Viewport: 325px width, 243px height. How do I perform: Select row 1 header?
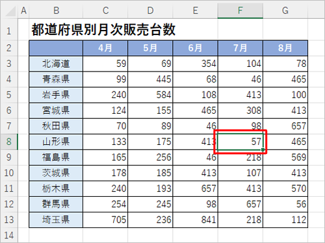coord(9,29)
